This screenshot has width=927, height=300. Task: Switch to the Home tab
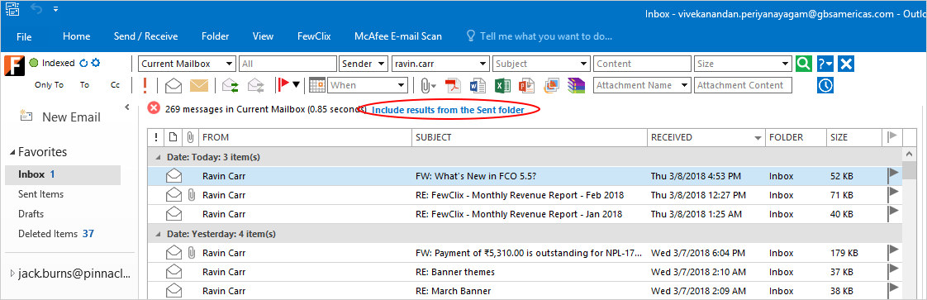[76, 36]
